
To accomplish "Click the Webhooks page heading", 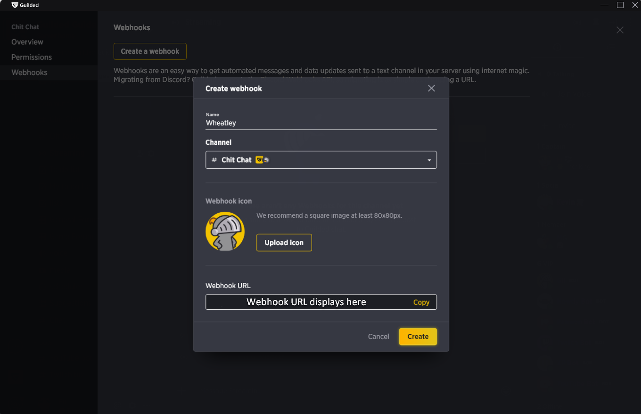I will pos(132,27).
